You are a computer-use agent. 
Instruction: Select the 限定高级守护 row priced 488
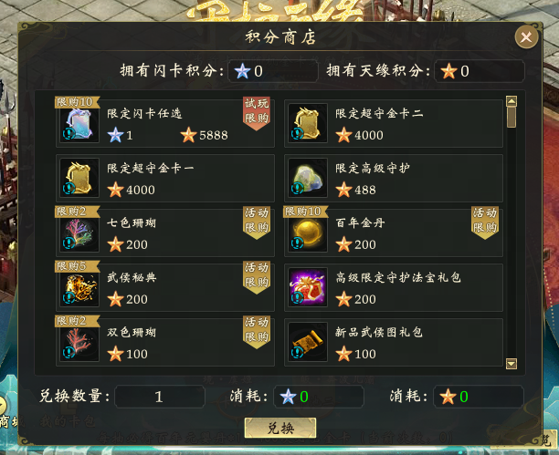pyautogui.click(x=394, y=178)
